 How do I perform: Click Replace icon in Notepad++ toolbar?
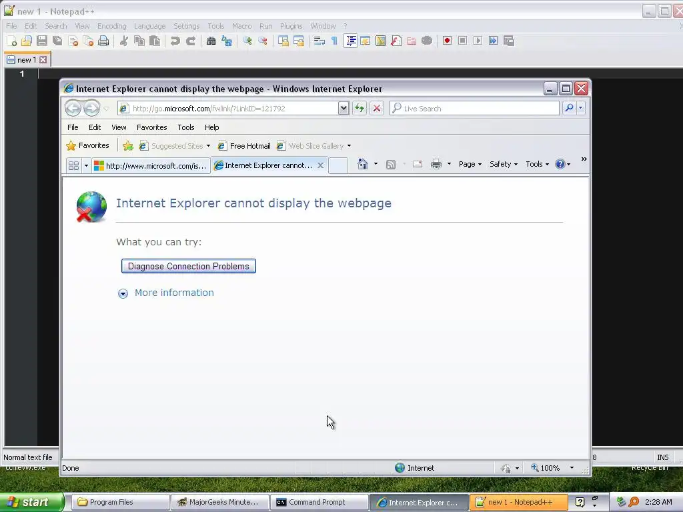[x=227, y=41]
